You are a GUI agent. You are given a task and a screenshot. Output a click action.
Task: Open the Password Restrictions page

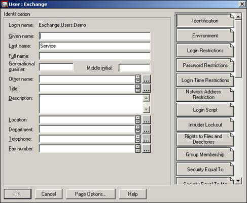point(205,65)
